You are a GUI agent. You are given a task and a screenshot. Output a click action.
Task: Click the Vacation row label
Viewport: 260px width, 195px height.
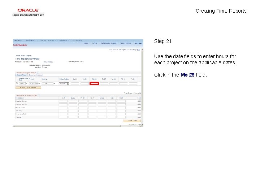[x=18, y=117]
